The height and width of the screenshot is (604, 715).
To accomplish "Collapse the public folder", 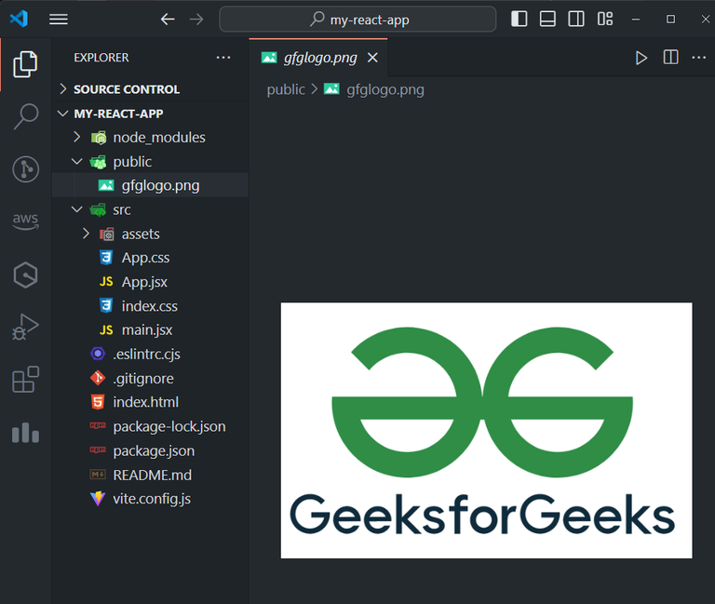I will [150, 161].
